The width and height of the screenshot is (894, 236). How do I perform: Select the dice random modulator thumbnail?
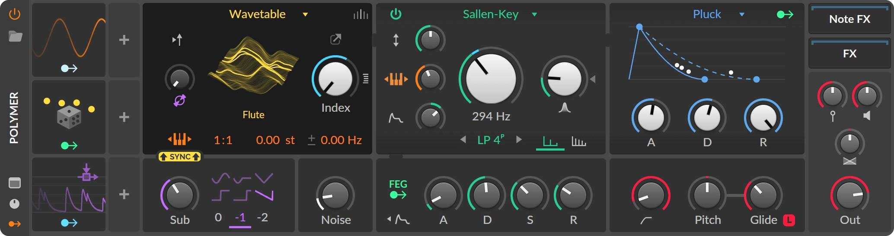point(69,117)
